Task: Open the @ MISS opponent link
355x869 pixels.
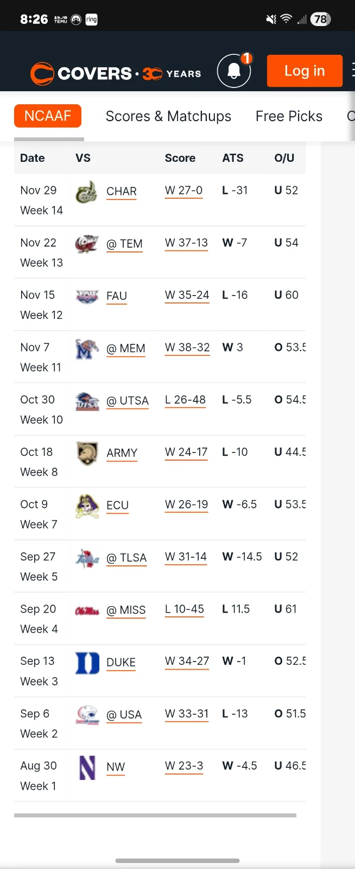Action: pyautogui.click(x=126, y=610)
